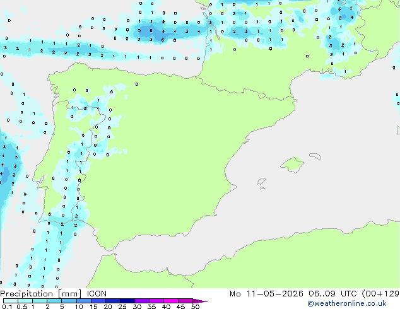Click the forecast date Mo 11-05-2026 label
The image size is (400, 309).
[266, 294]
